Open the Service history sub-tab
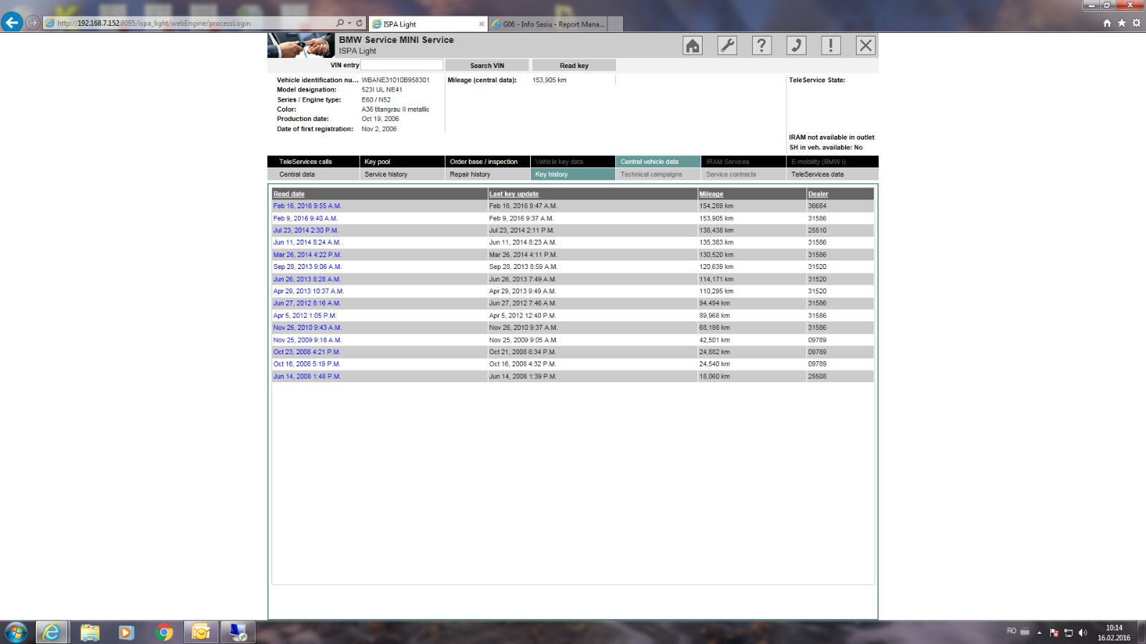Screen dimensions: 1146x644 tap(402, 174)
